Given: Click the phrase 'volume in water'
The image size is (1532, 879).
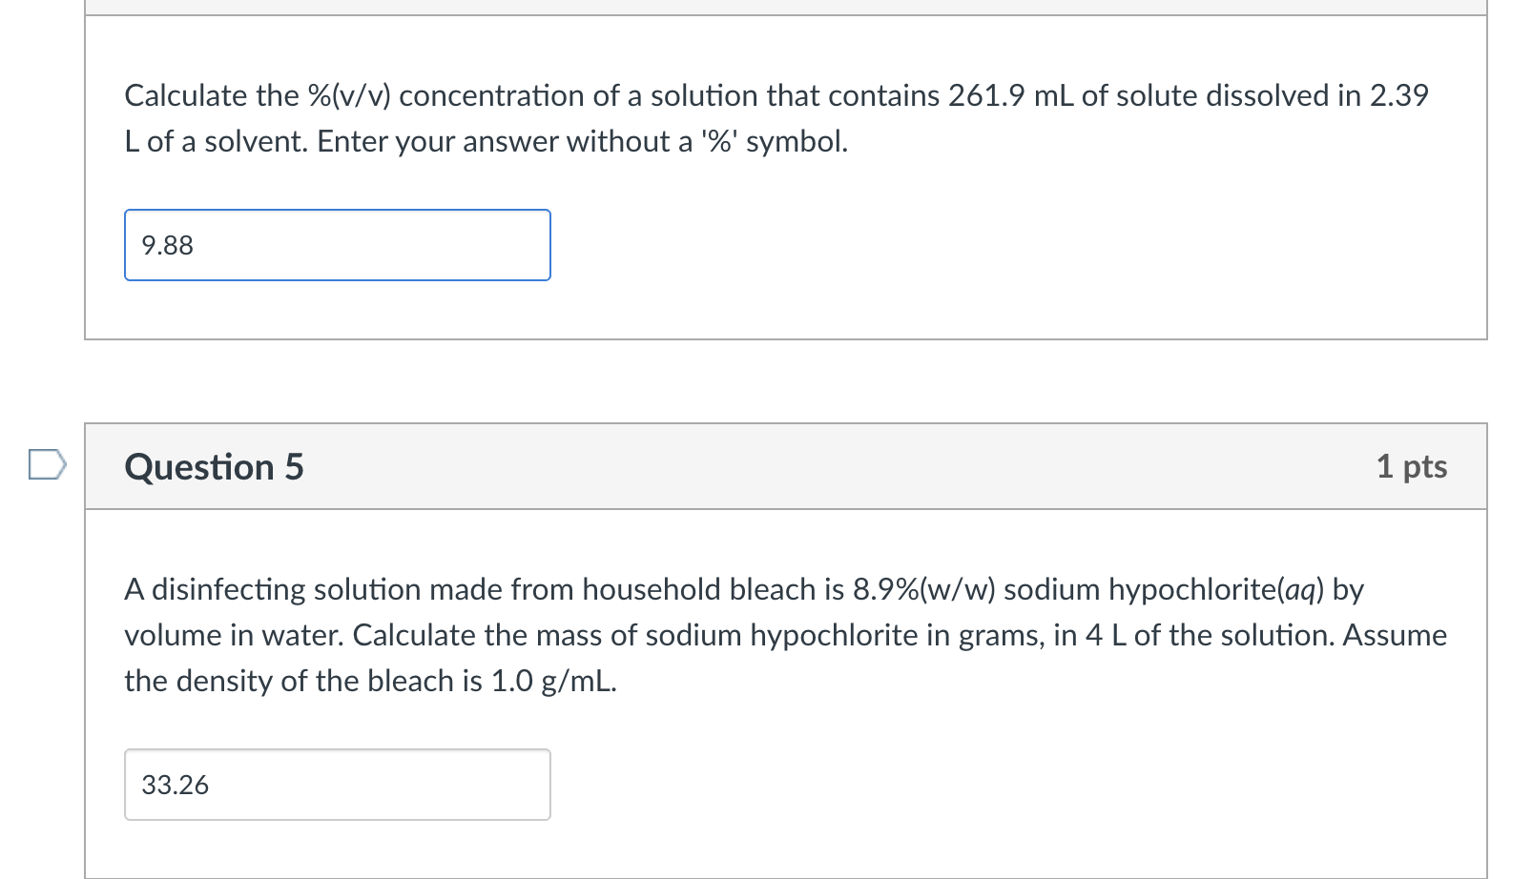Looking at the screenshot, I should (x=234, y=635).
